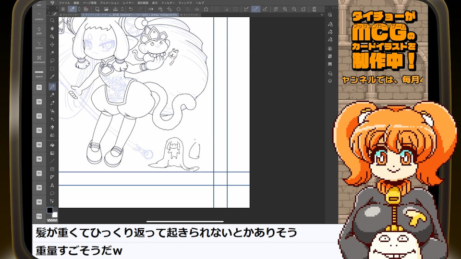Image resolution: width=461 pixels, height=259 pixels.
Task: Select the Hand move tool
Action: [x=52, y=28]
